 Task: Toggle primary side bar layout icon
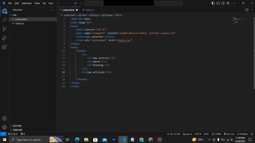[x=213, y=3]
